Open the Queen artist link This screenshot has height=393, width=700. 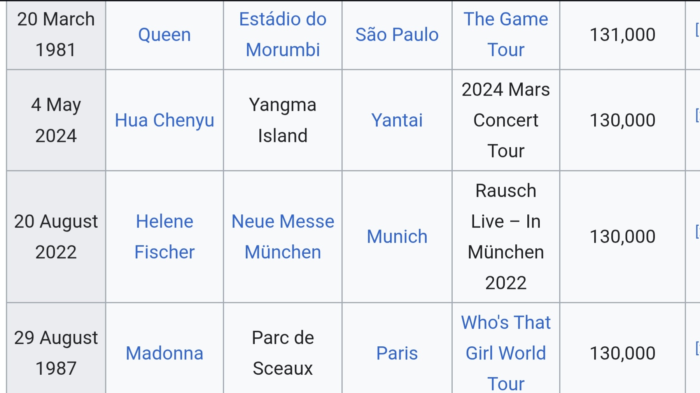(164, 35)
